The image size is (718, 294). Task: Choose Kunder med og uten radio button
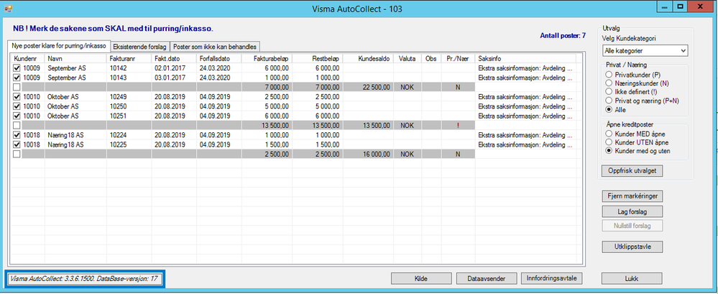608,151
